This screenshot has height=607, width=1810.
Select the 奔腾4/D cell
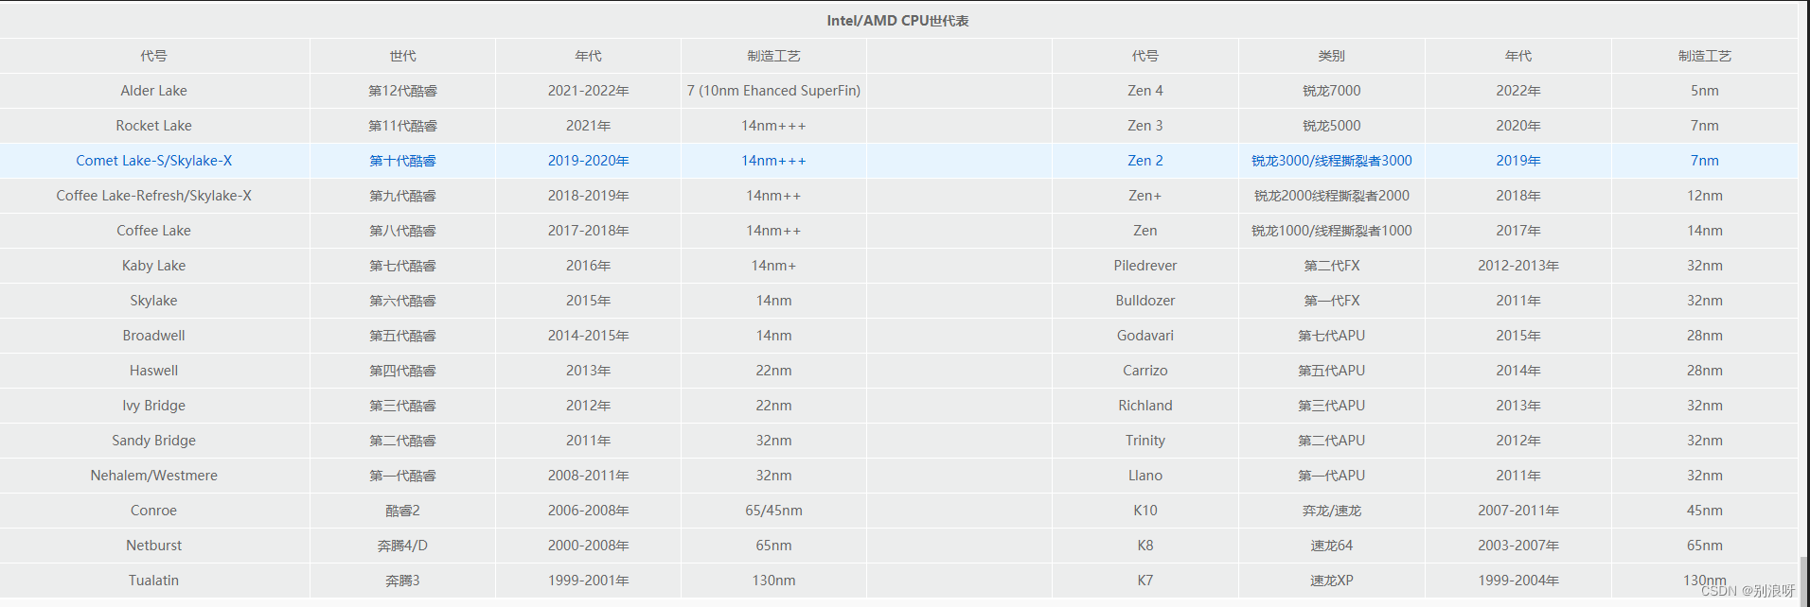(402, 546)
